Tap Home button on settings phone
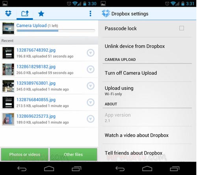Image resolution: width=197 pixels, height=175 pixels. 147,169
